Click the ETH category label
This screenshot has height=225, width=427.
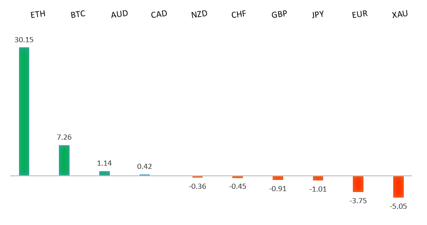(38, 14)
